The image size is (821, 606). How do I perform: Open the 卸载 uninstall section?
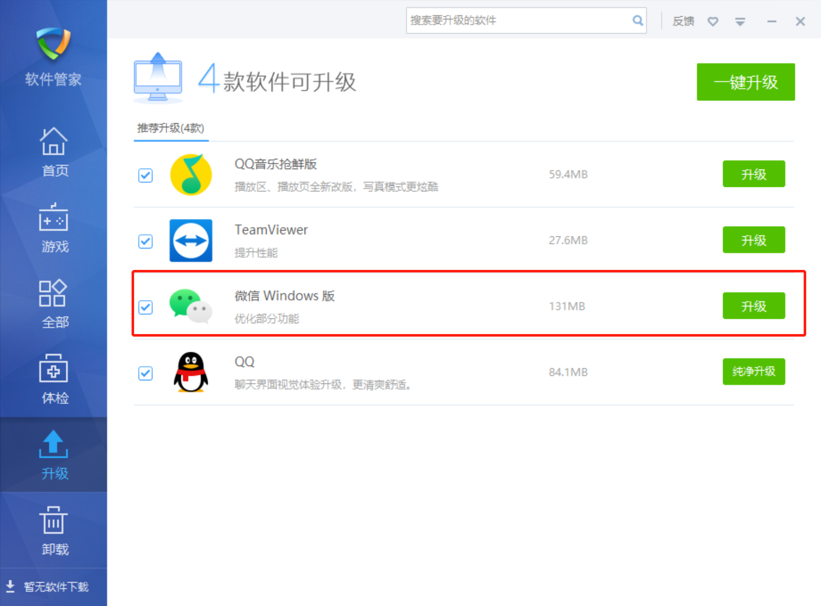54,530
